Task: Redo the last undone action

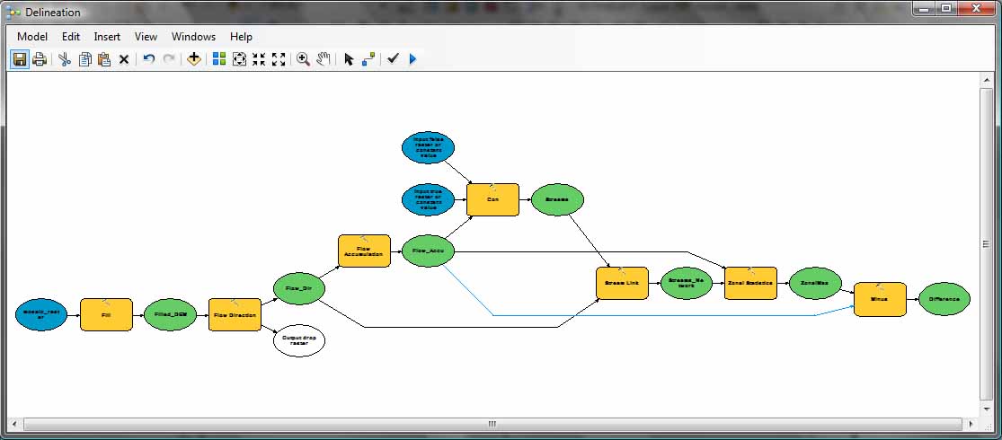Action: point(169,59)
